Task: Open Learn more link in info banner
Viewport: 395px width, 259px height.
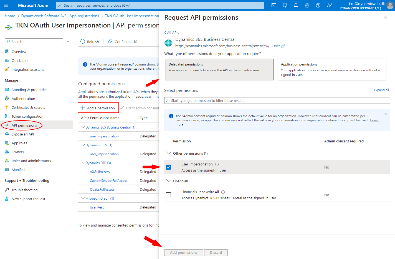Action: coord(374,120)
